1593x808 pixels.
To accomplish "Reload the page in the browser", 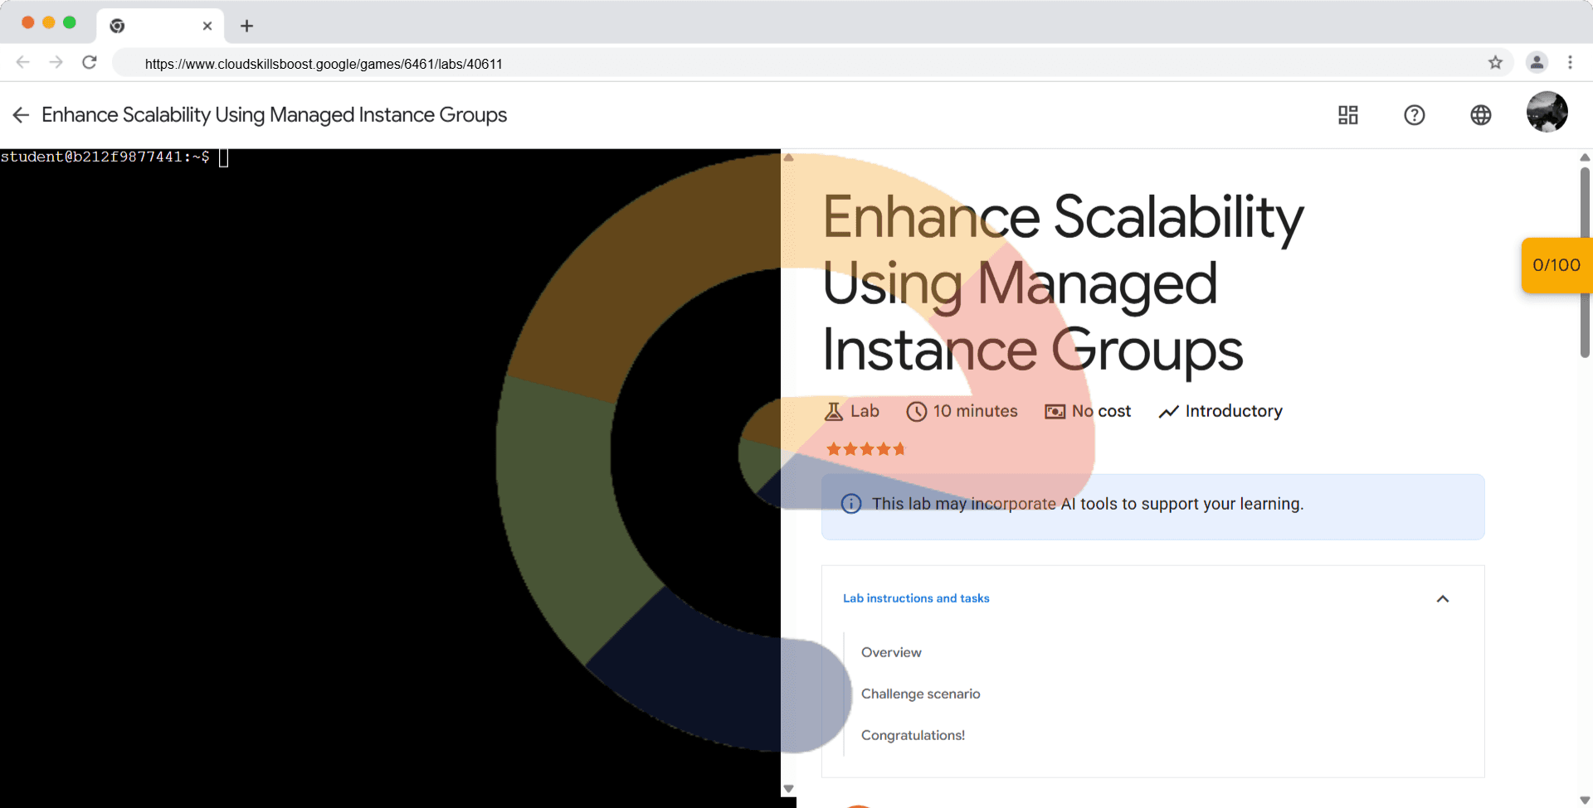I will click(90, 63).
